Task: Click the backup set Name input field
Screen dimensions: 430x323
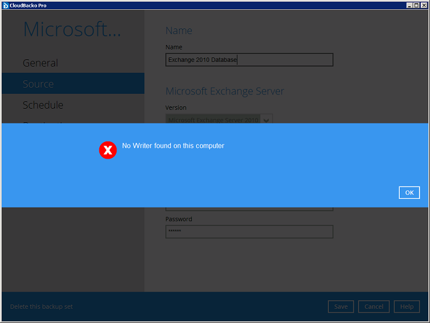Action: point(249,60)
